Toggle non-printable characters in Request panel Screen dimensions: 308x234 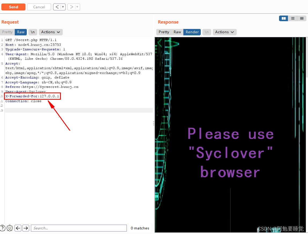pyautogui.click(x=33, y=32)
